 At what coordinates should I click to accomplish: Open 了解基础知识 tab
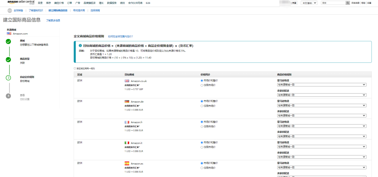(x=36, y=11)
